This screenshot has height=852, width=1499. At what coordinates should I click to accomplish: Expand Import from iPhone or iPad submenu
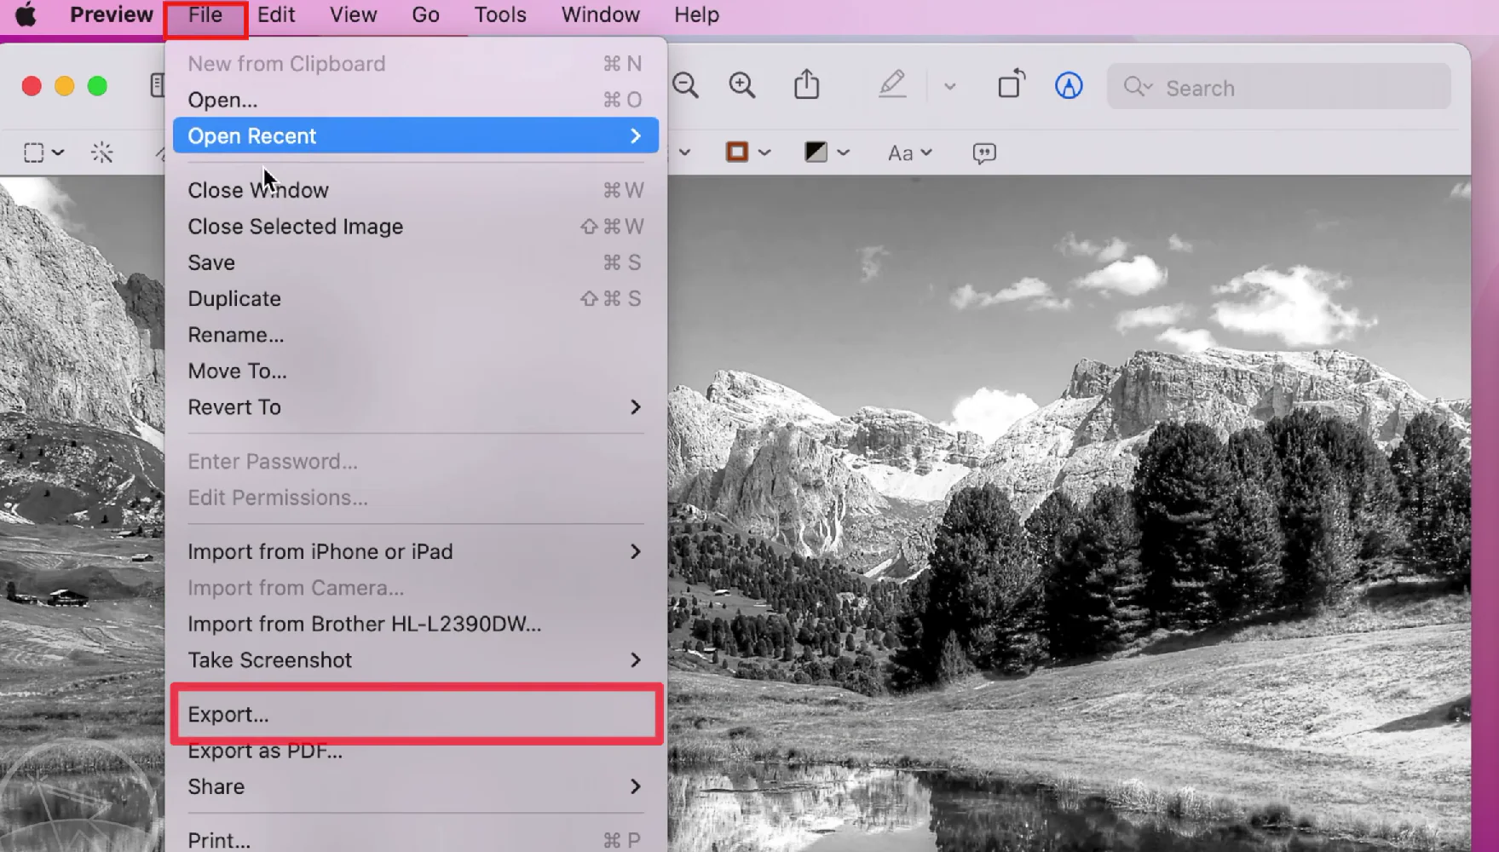(416, 552)
